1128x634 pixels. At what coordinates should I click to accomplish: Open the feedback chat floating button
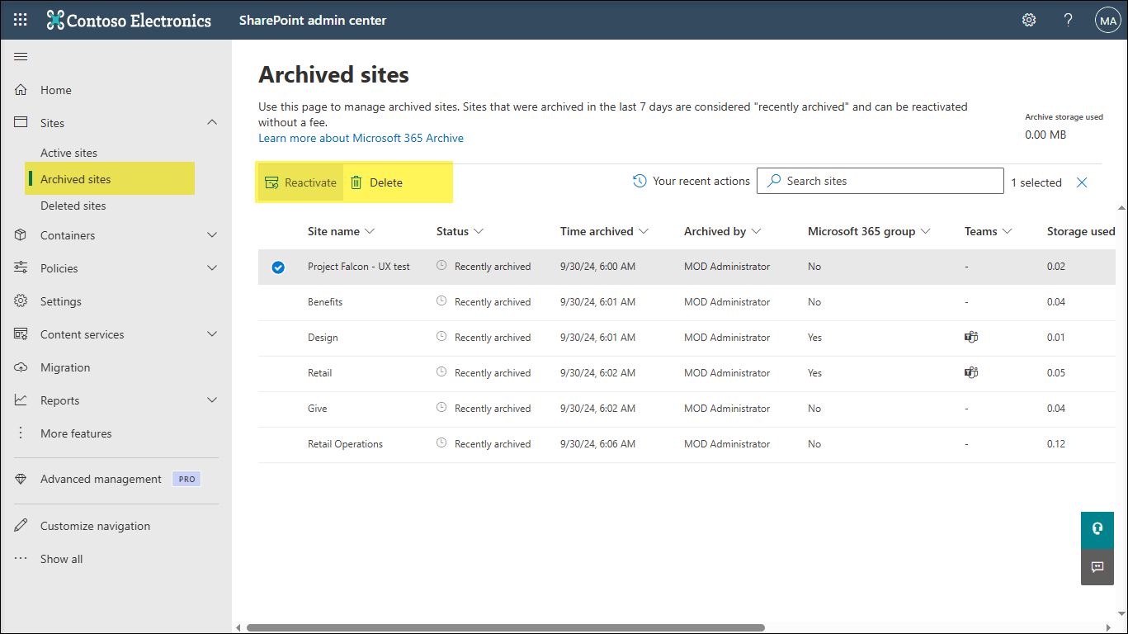click(x=1097, y=567)
